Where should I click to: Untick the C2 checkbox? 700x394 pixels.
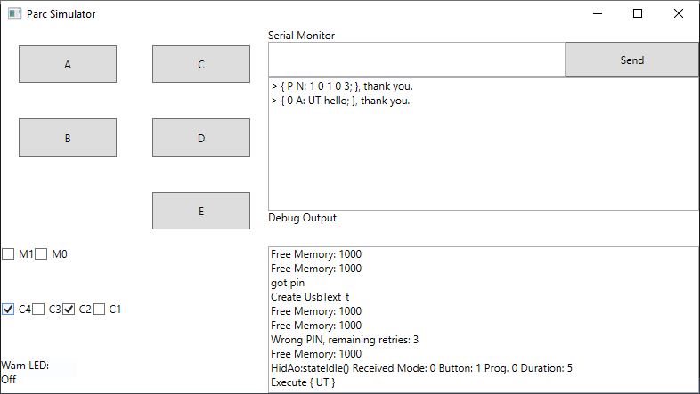(69, 309)
